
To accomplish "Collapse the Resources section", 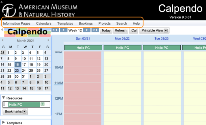I will 4,98.
